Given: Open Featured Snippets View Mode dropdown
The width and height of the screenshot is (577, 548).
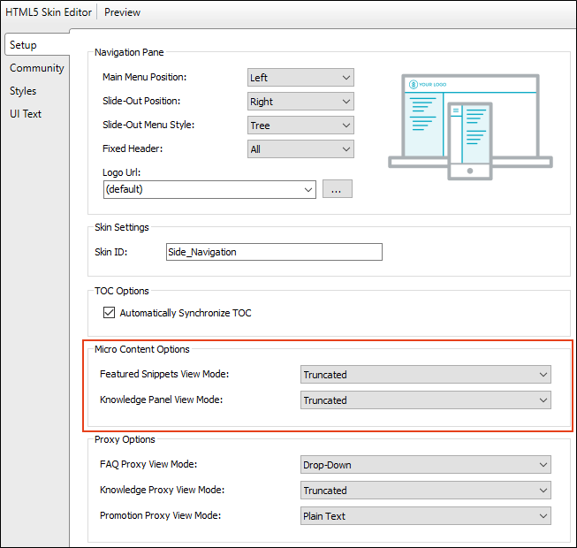Looking at the screenshot, I should [425, 375].
